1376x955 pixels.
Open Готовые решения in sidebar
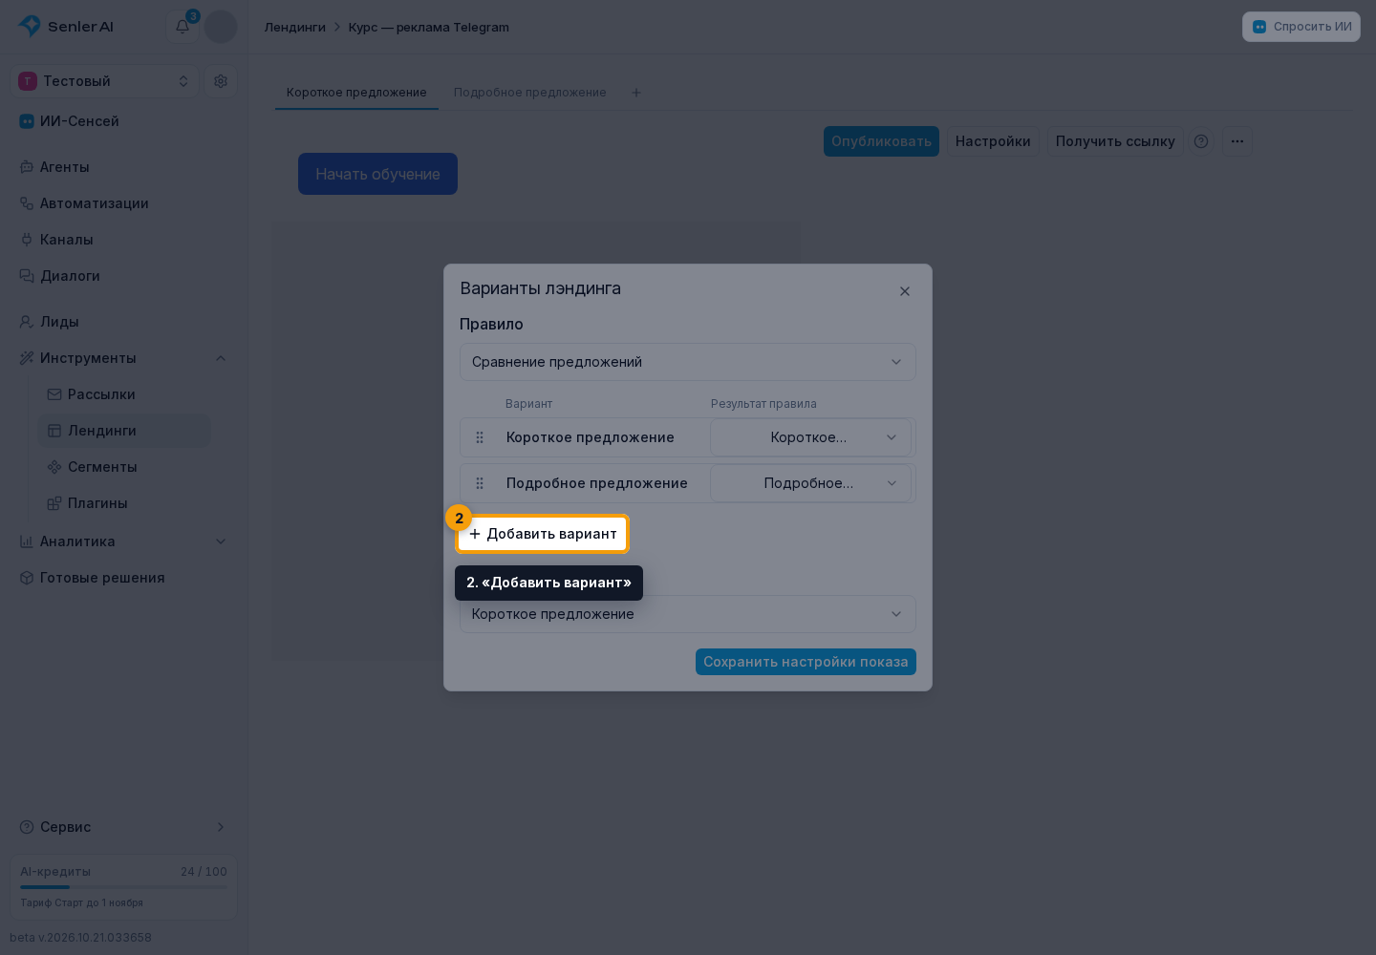click(x=123, y=578)
